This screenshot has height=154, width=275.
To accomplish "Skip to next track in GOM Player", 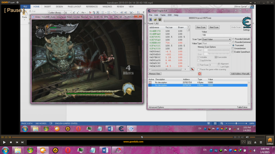I will 22,142.
